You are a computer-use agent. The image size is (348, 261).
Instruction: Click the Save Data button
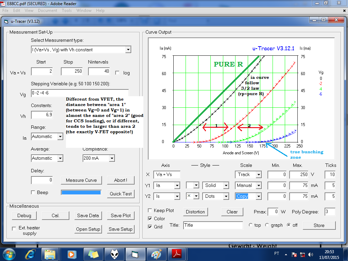pyautogui.click(x=88, y=215)
